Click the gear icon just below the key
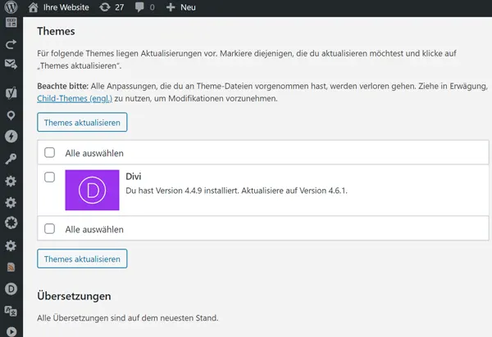This screenshot has width=492, height=337. (11, 181)
